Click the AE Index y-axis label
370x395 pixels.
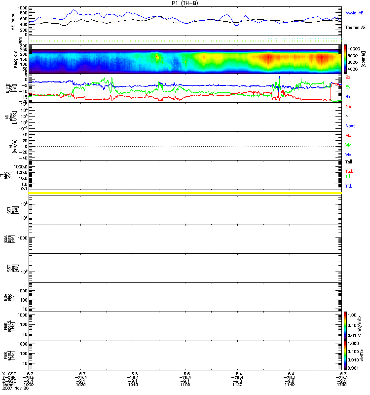coord(13,22)
